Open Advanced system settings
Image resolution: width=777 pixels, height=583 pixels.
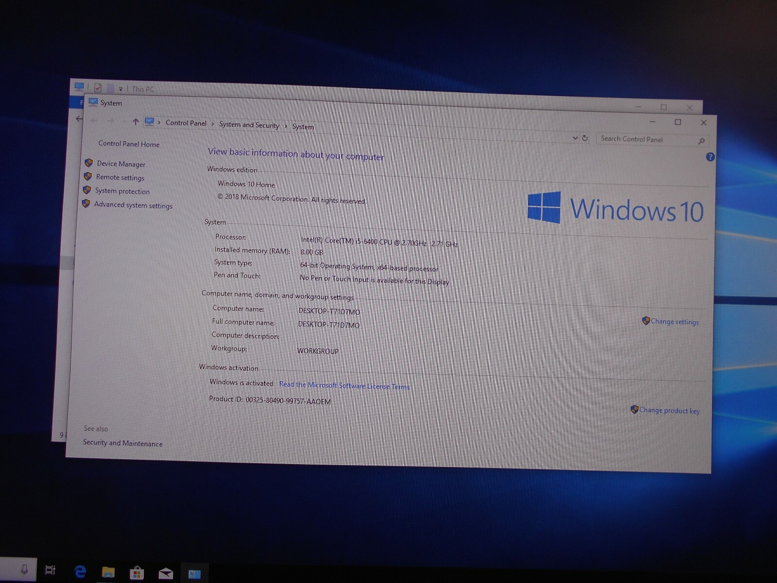pyautogui.click(x=133, y=205)
